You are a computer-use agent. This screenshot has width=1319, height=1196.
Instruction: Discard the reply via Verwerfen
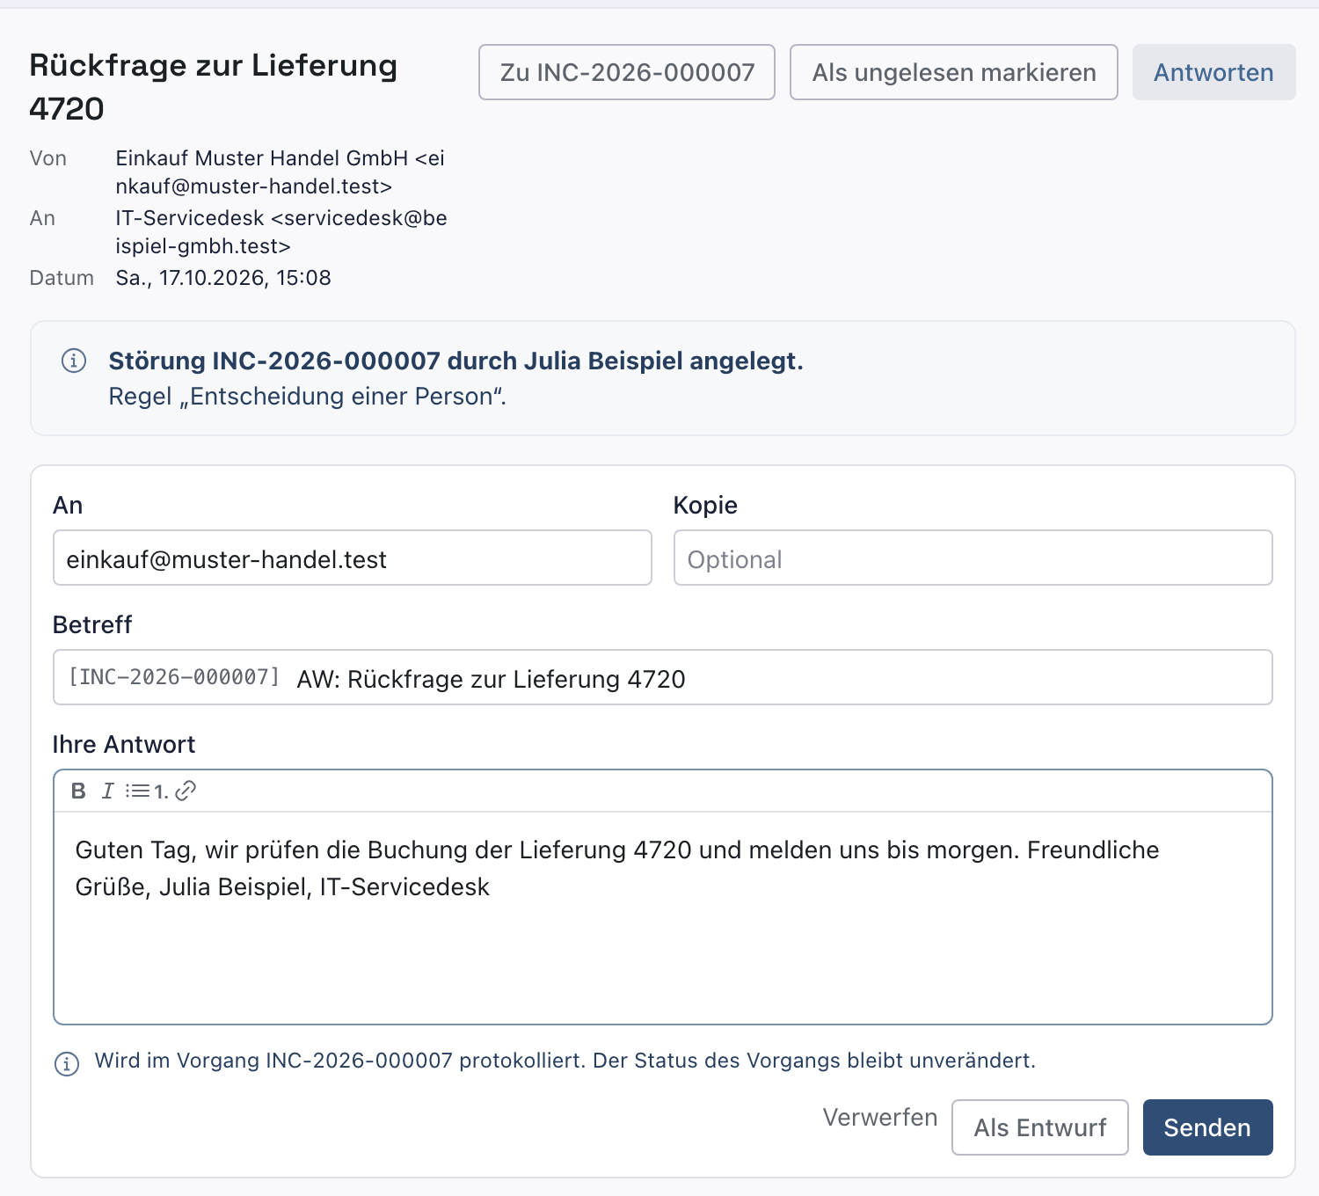(x=880, y=1117)
